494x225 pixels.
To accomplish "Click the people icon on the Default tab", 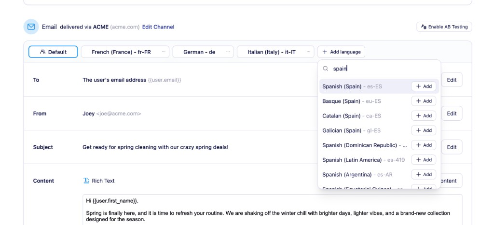I will click(43, 52).
